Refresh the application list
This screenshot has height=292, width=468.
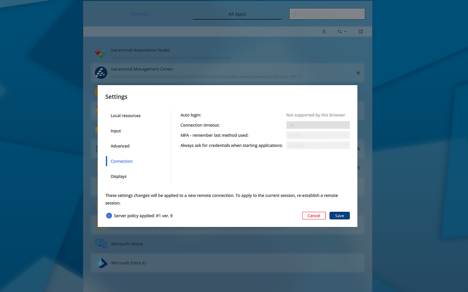tap(324, 31)
